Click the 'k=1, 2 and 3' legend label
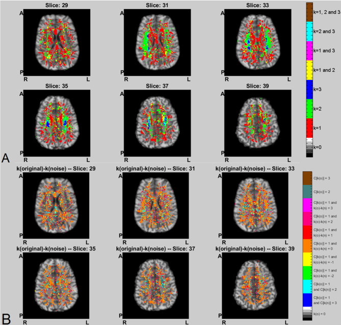 pos(327,12)
